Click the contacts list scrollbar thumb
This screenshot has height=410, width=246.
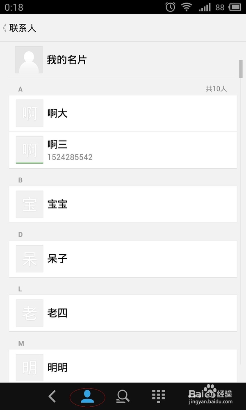[241, 69]
